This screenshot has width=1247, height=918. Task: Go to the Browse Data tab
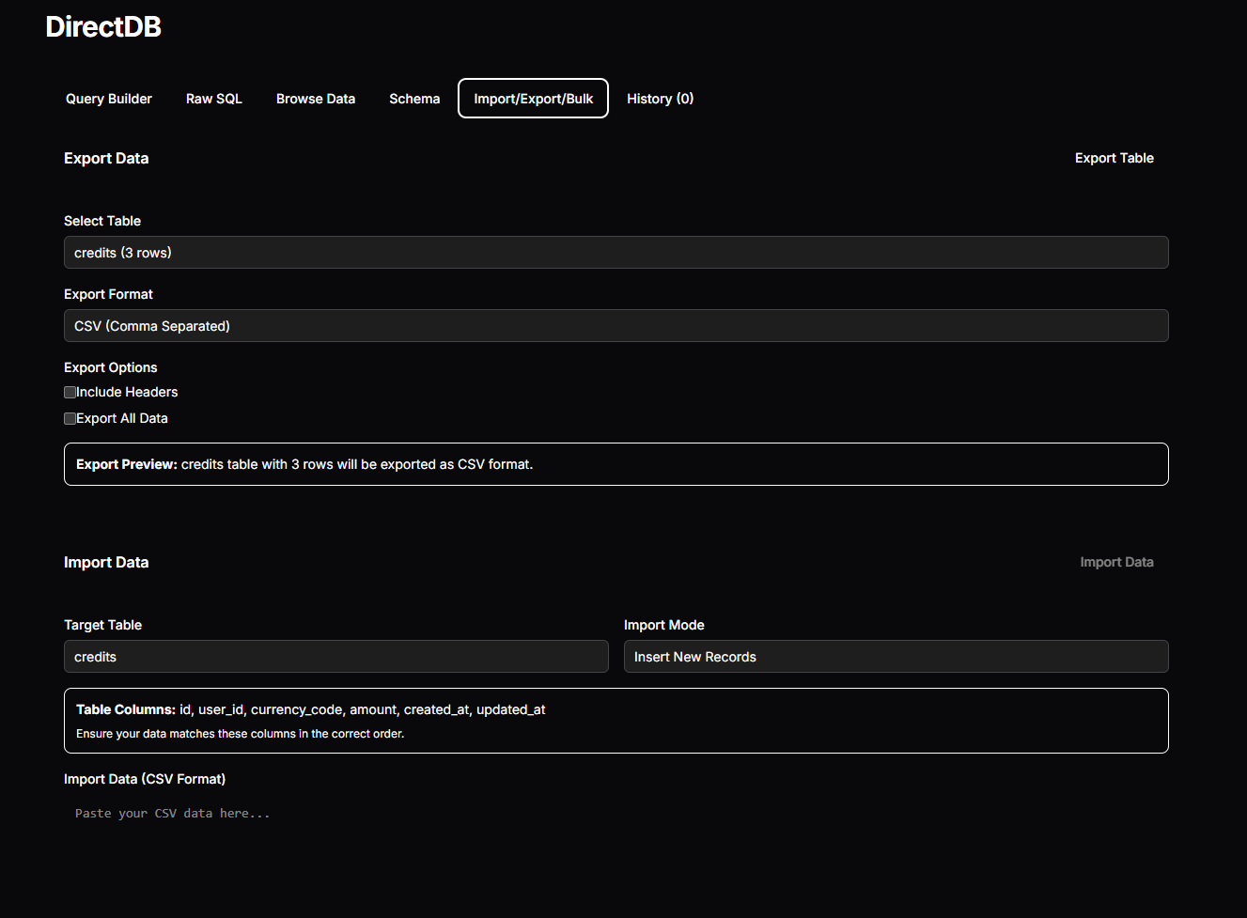(316, 99)
